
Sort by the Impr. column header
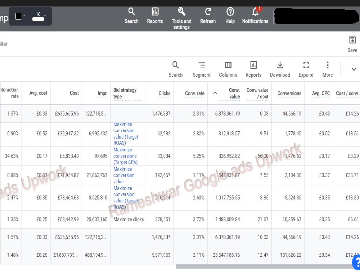click(102, 94)
